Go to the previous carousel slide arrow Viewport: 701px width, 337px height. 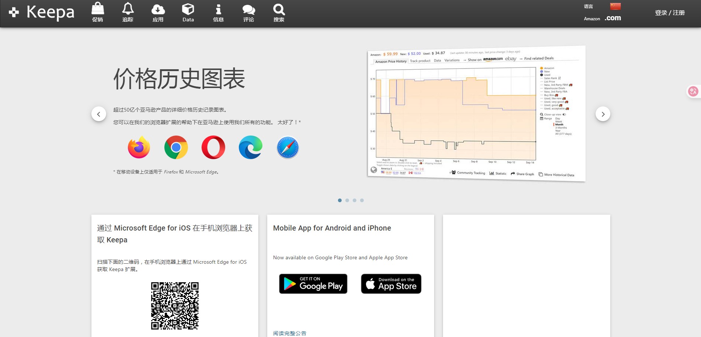pyautogui.click(x=99, y=114)
